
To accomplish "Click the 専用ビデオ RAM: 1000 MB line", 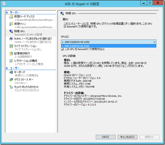I will [78, 81].
